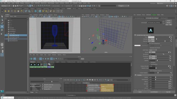Create an Arnold area light from the shelf
Screen dimensions: 177x99
(x=6, y=11)
